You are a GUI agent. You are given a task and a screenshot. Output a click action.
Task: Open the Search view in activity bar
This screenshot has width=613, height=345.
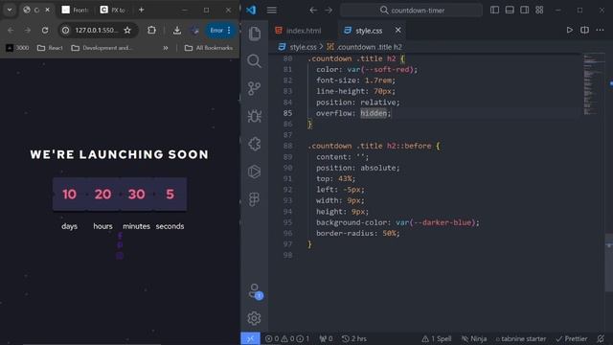point(254,60)
